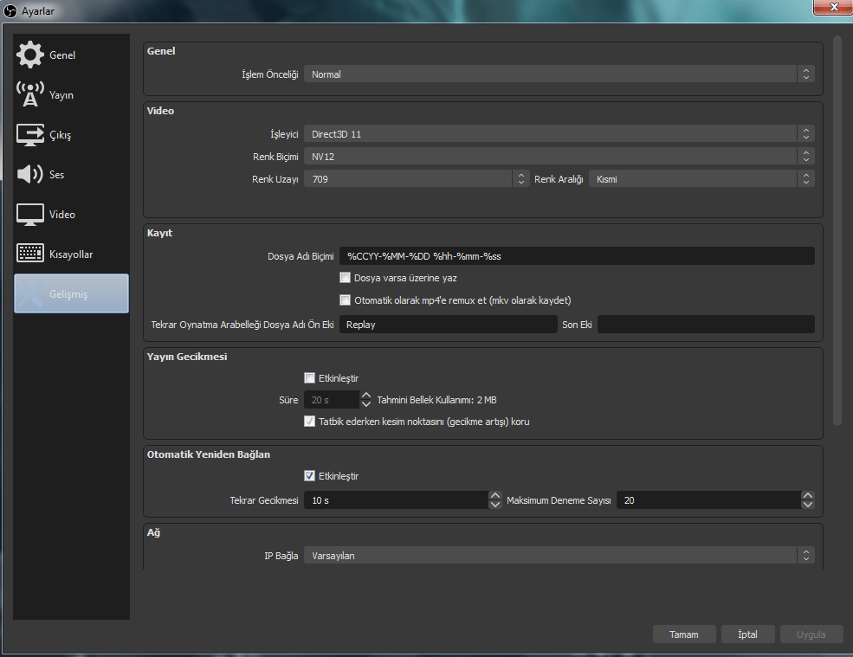Screen dimensions: 853x657
Task: Decrease Maksimum Deneme Sayısı value
Action: tap(808, 504)
